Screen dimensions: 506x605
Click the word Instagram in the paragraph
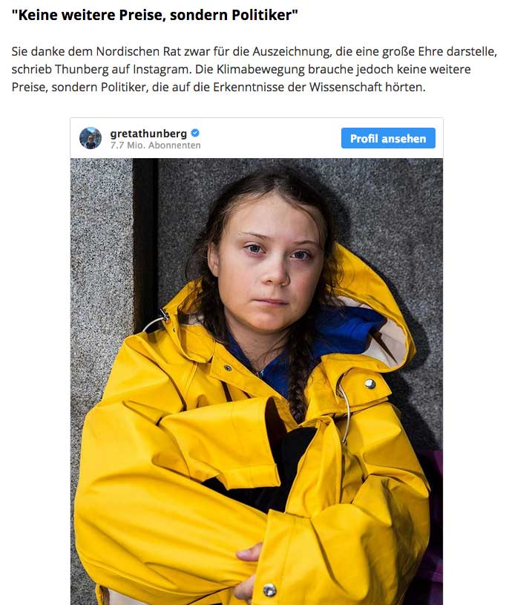coord(162,70)
